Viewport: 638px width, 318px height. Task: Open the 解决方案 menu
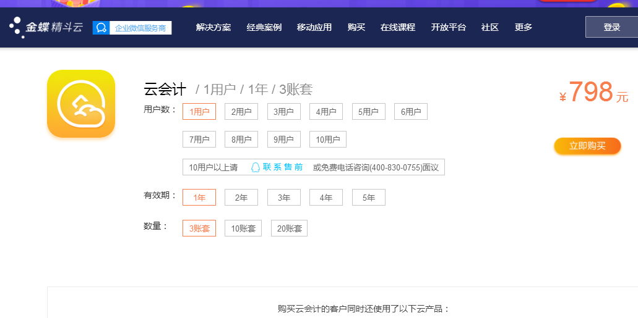tap(213, 28)
